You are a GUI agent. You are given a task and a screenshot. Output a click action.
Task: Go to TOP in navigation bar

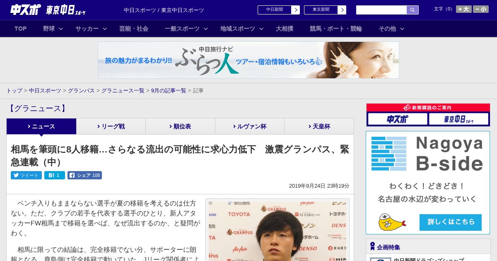(x=21, y=29)
